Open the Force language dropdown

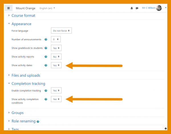61,31
